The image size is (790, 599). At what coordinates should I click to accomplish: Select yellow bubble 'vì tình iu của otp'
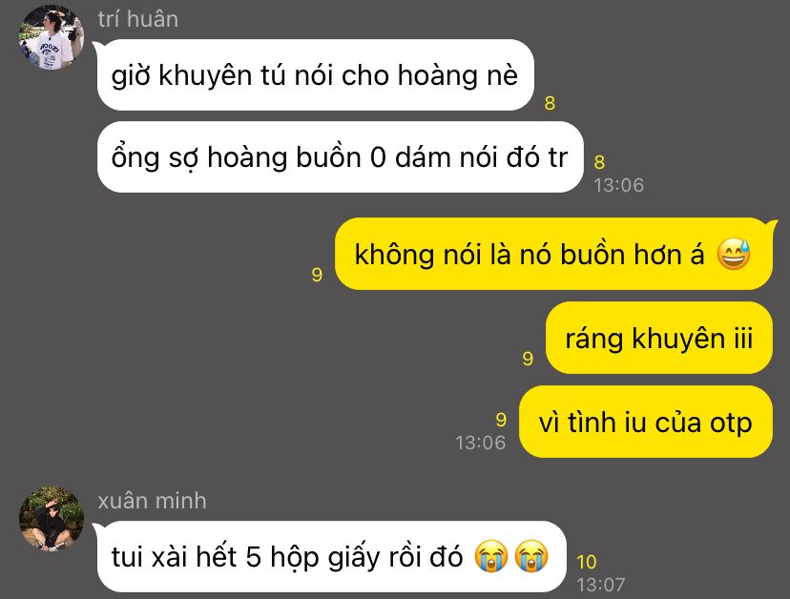click(645, 422)
